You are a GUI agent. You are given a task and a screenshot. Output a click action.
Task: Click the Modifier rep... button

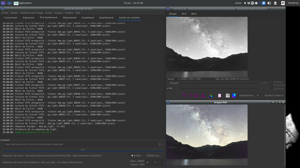point(154,155)
